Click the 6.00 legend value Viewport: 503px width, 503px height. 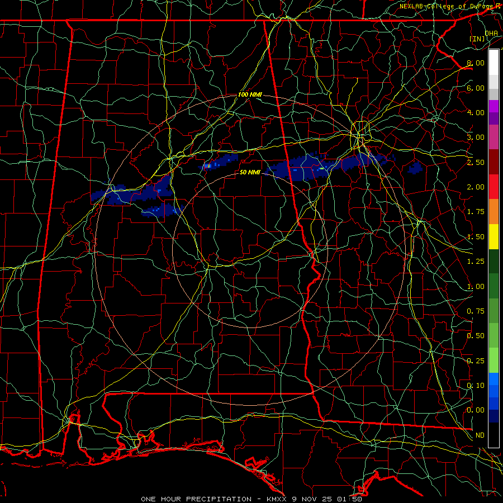click(476, 88)
